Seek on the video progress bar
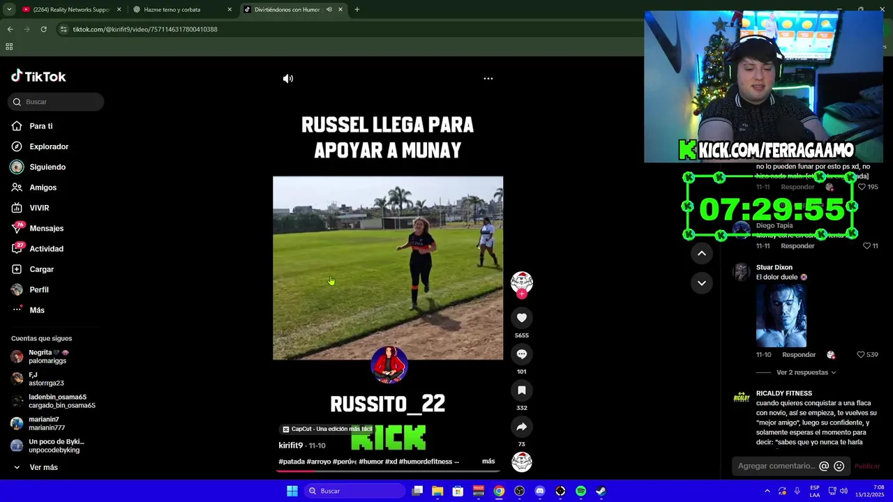The height and width of the screenshot is (502, 893). [388, 471]
